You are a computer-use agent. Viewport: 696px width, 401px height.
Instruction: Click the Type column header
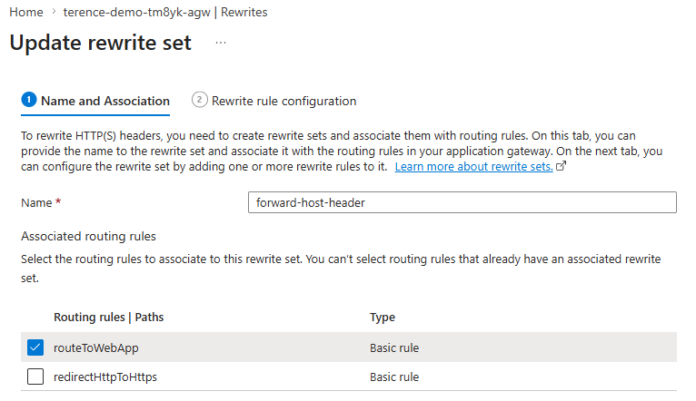(x=383, y=318)
